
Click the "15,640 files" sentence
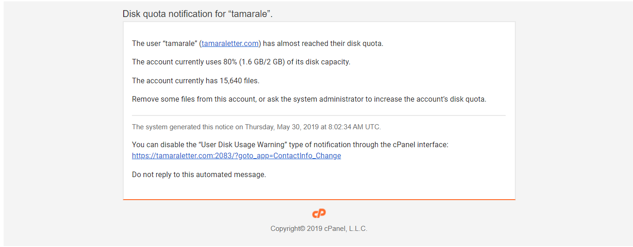pos(196,81)
